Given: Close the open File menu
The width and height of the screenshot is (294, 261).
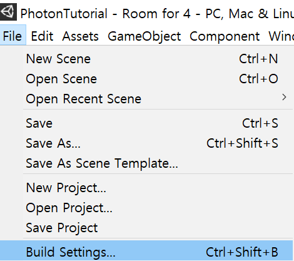Looking at the screenshot, I should (13, 35).
